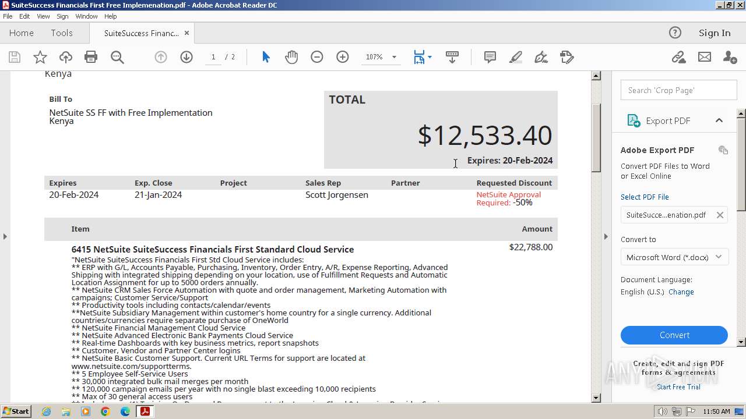This screenshot has height=419, width=746.
Task: Zoom out with the minus icon
Action: point(317,57)
